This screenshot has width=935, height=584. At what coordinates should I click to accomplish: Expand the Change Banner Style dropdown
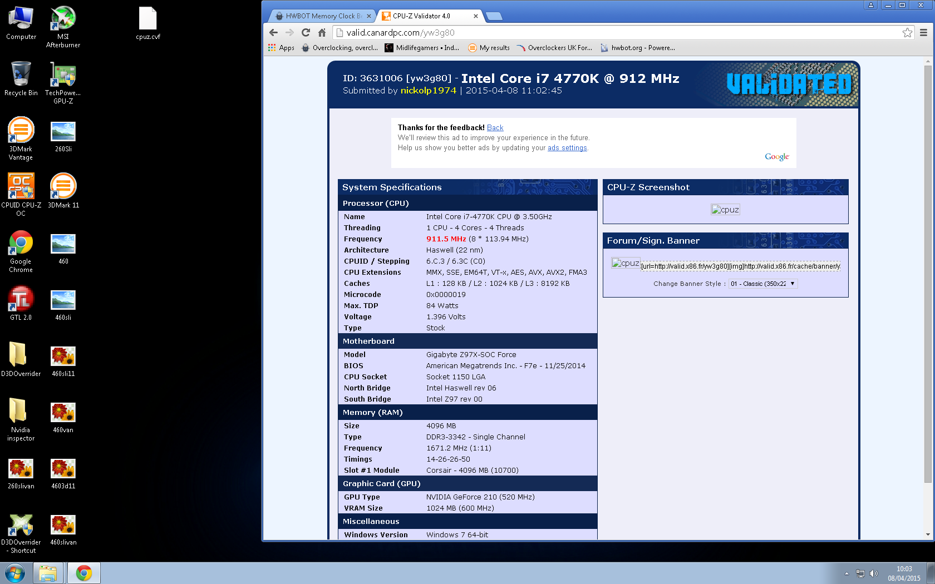(x=763, y=284)
